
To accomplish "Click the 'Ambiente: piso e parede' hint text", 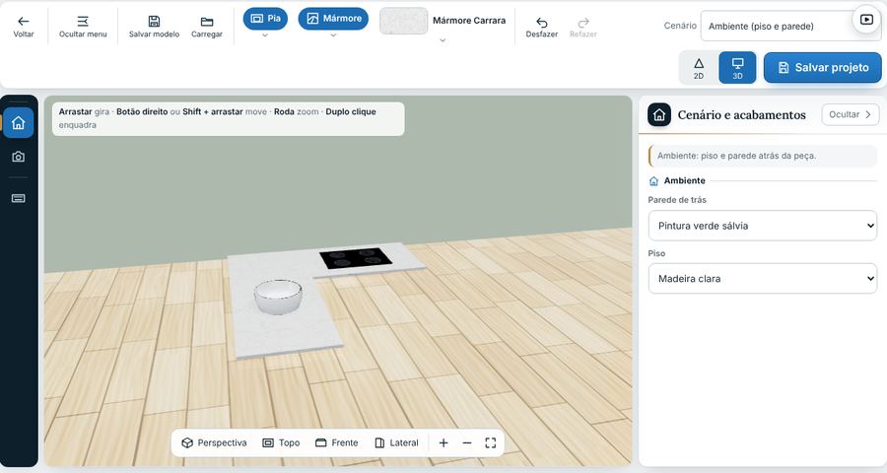I will coord(736,156).
